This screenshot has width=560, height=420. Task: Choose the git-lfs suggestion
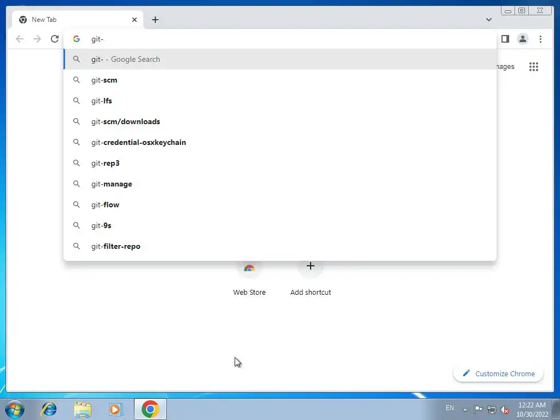(x=280, y=101)
